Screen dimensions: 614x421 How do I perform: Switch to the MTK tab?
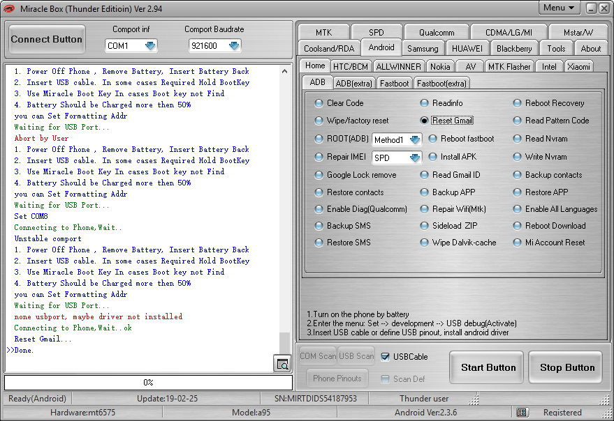coord(324,33)
